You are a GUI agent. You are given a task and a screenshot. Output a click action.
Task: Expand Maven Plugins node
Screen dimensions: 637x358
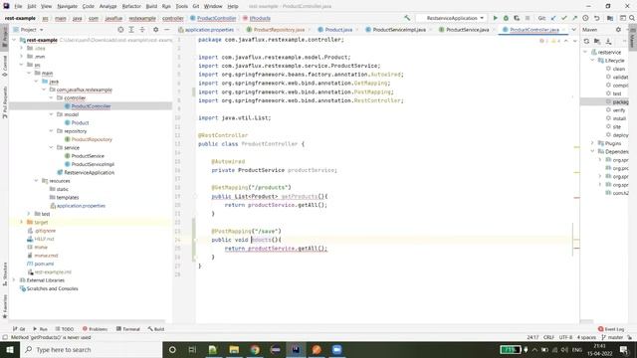593,143
